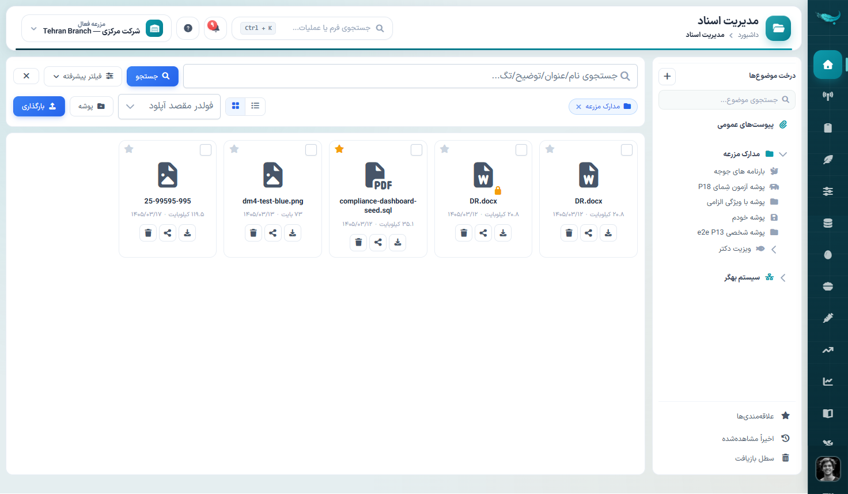Tick the checkbox on 25-99595-995 card

point(206,150)
